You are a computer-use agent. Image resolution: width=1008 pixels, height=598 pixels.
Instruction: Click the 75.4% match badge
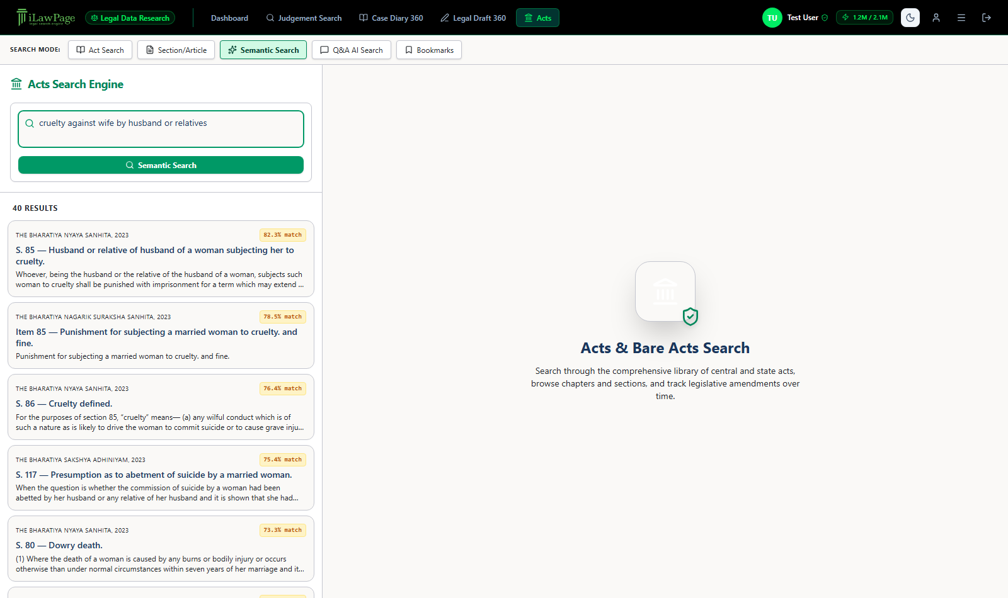pos(283,460)
